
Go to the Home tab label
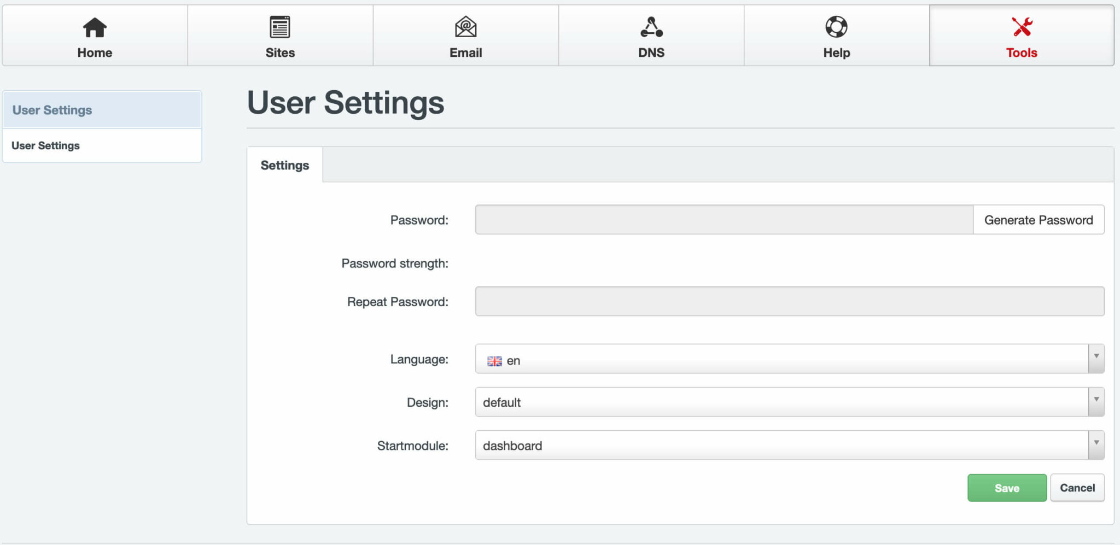point(95,52)
